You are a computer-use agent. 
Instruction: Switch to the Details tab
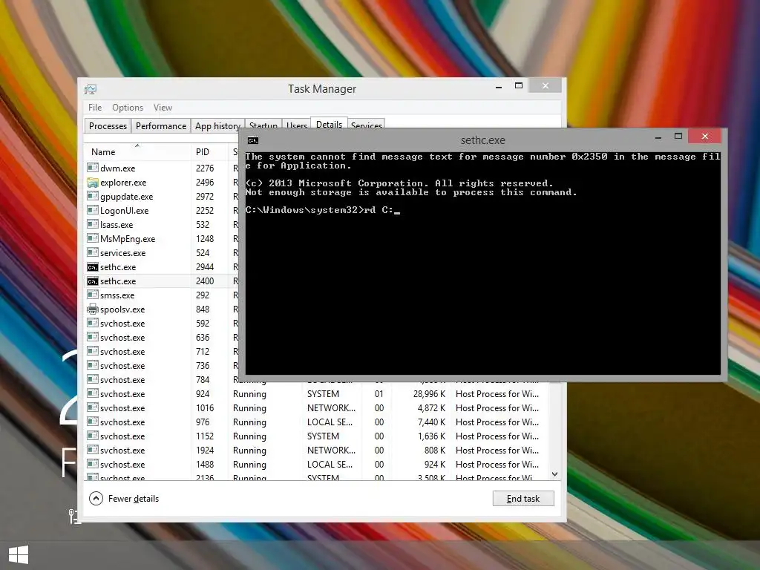coord(329,124)
